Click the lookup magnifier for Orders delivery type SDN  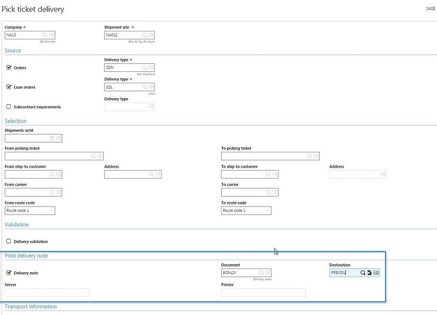pos(144,67)
